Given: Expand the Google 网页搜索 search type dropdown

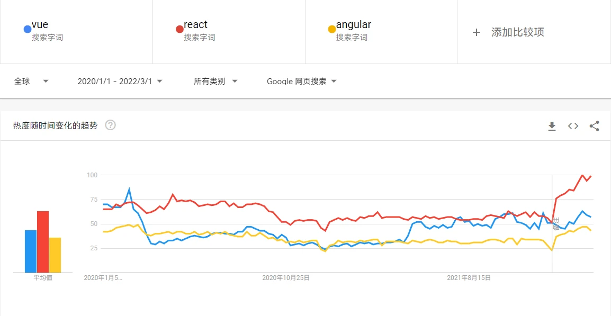Looking at the screenshot, I should (x=302, y=82).
